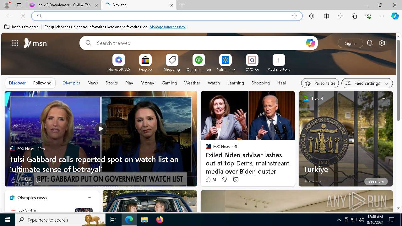Click the Search the web field
Viewport: 402px width, 226px height.
tap(198, 43)
